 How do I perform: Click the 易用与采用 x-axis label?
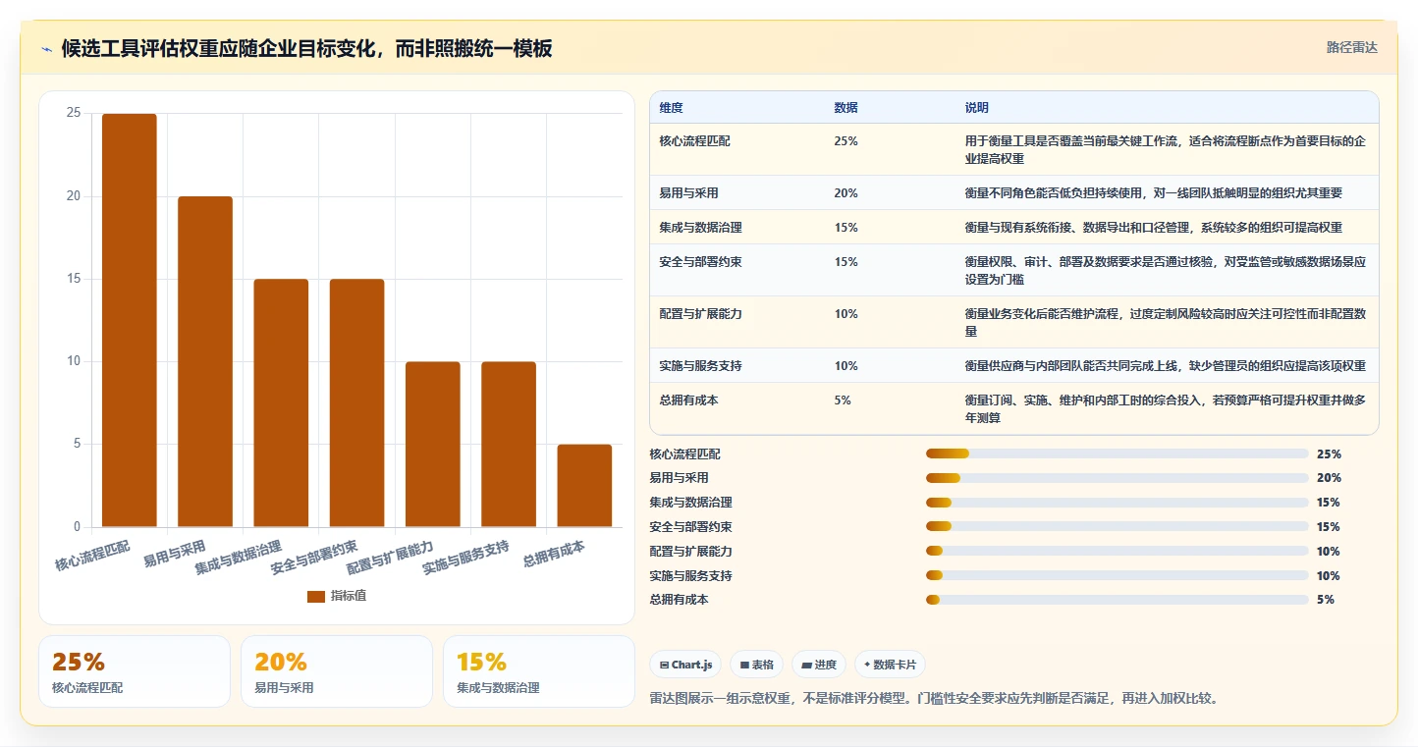pyautogui.click(x=175, y=553)
